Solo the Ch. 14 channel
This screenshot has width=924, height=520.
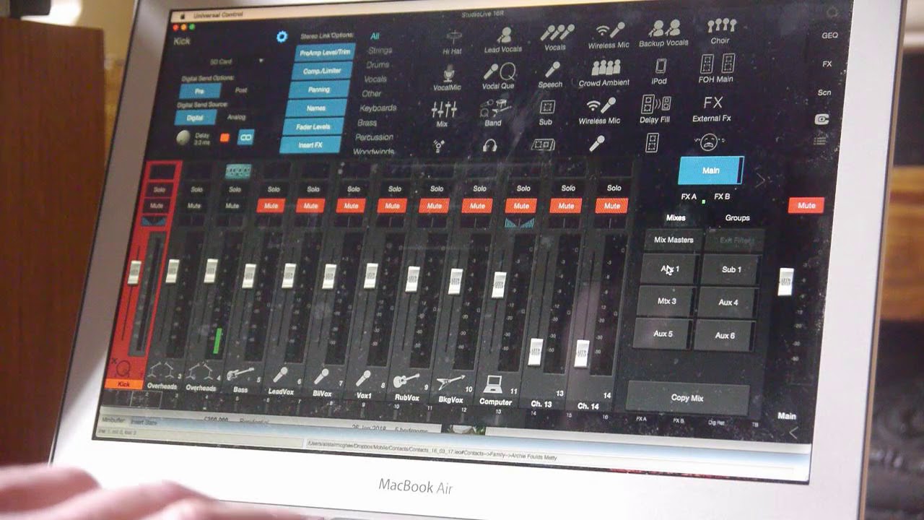(x=614, y=188)
